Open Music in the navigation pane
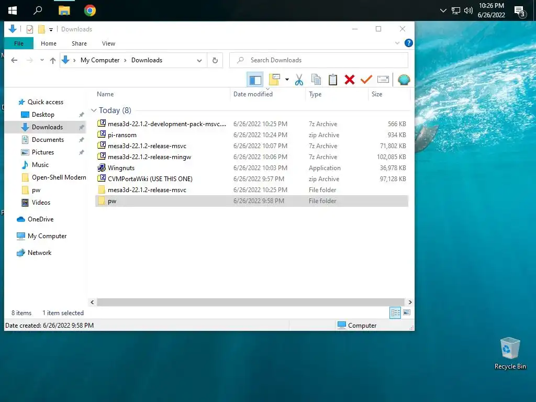 (40, 165)
